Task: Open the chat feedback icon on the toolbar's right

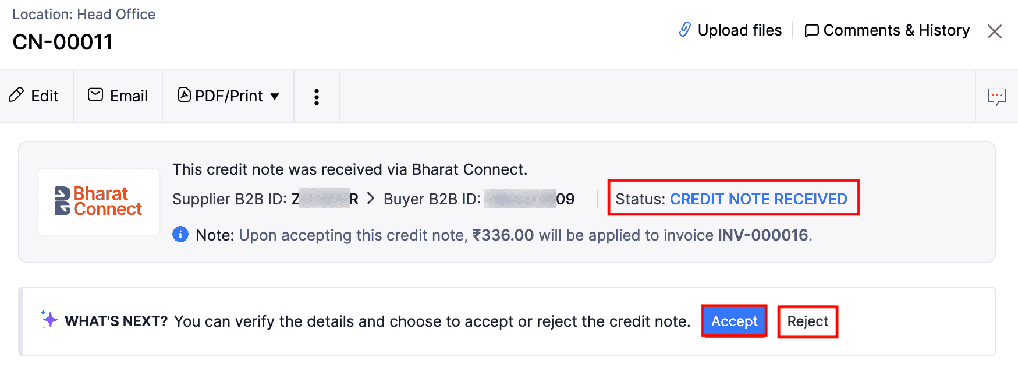Action: pyautogui.click(x=997, y=96)
